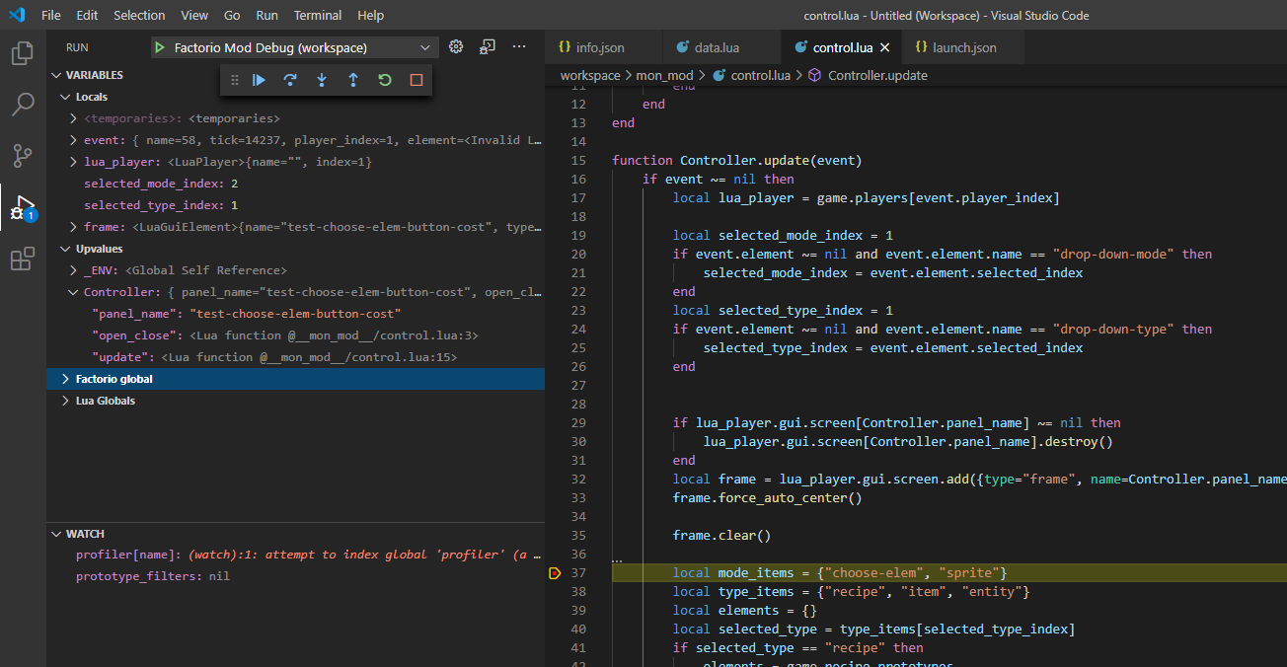1287x667 pixels.
Task: Collapse the Controller upvalue
Action: [x=74, y=292]
